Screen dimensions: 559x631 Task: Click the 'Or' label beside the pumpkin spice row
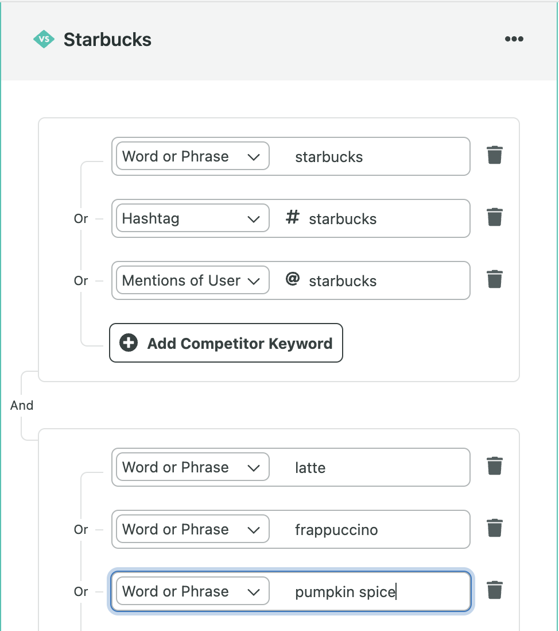pyautogui.click(x=81, y=591)
